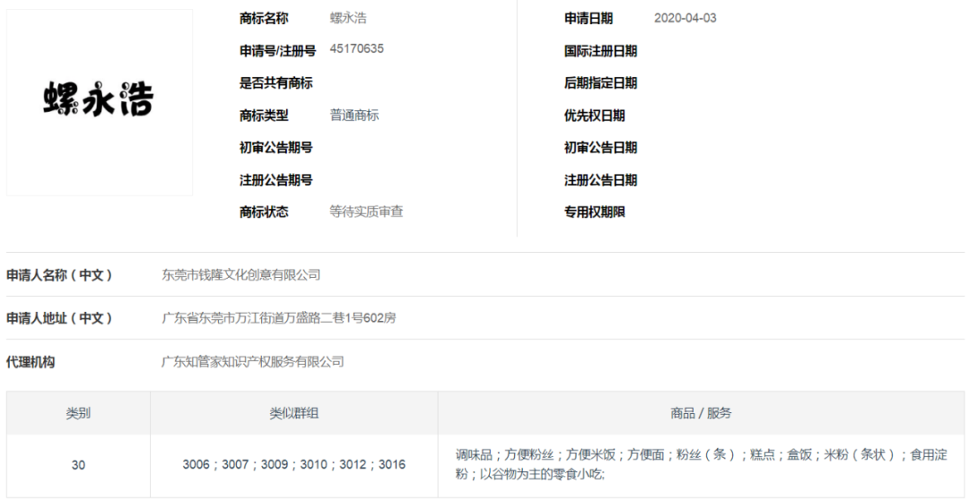969x501 pixels.
Task: Select class number 30 cell
Action: point(78,465)
